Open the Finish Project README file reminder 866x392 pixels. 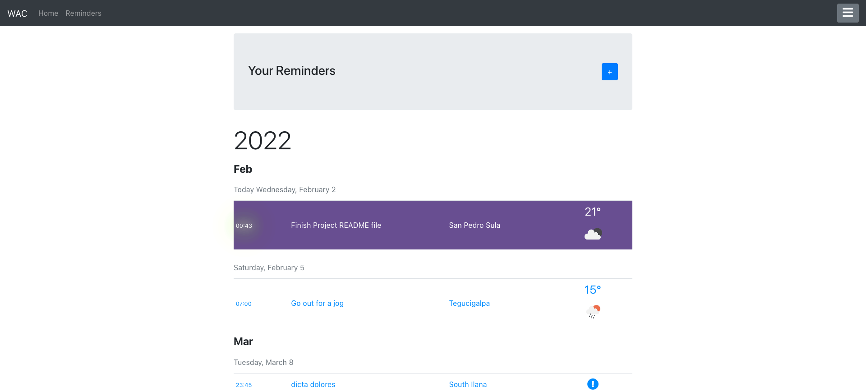(336, 225)
